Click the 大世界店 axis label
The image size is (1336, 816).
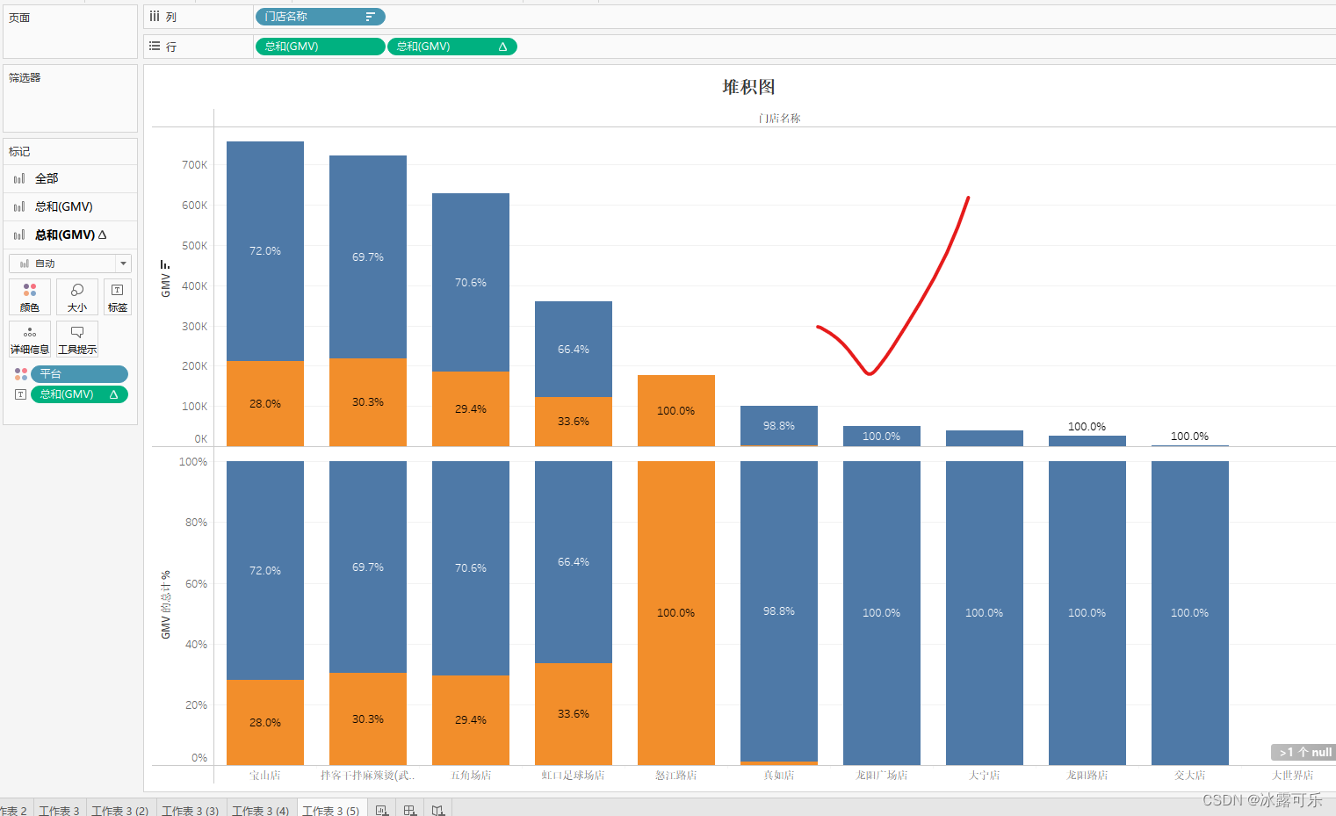point(1293,776)
